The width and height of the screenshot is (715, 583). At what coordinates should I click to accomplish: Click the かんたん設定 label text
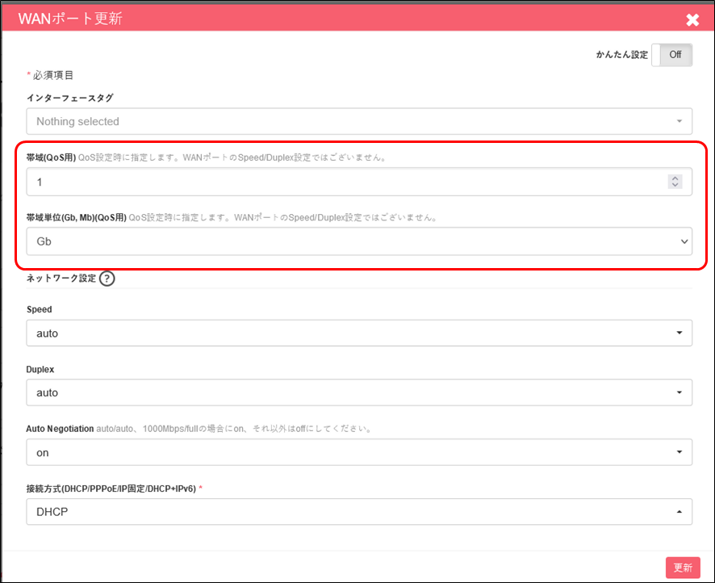tap(622, 55)
